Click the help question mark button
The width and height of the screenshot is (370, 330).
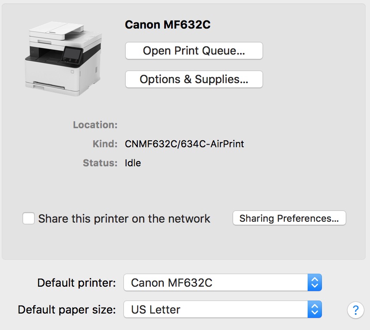pyautogui.click(x=356, y=310)
